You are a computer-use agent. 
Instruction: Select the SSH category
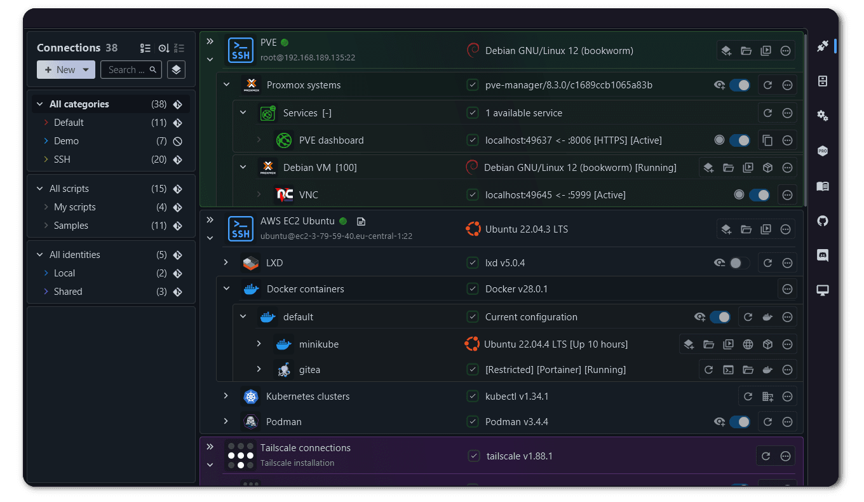tap(62, 159)
